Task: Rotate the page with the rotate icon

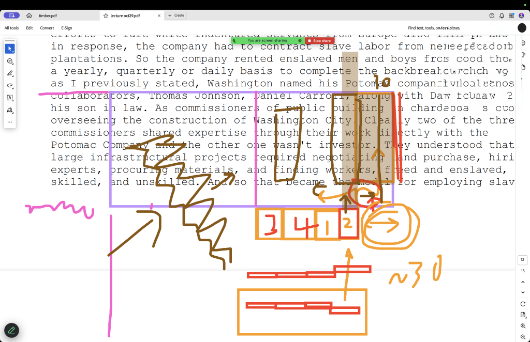Action: [x=523, y=304]
